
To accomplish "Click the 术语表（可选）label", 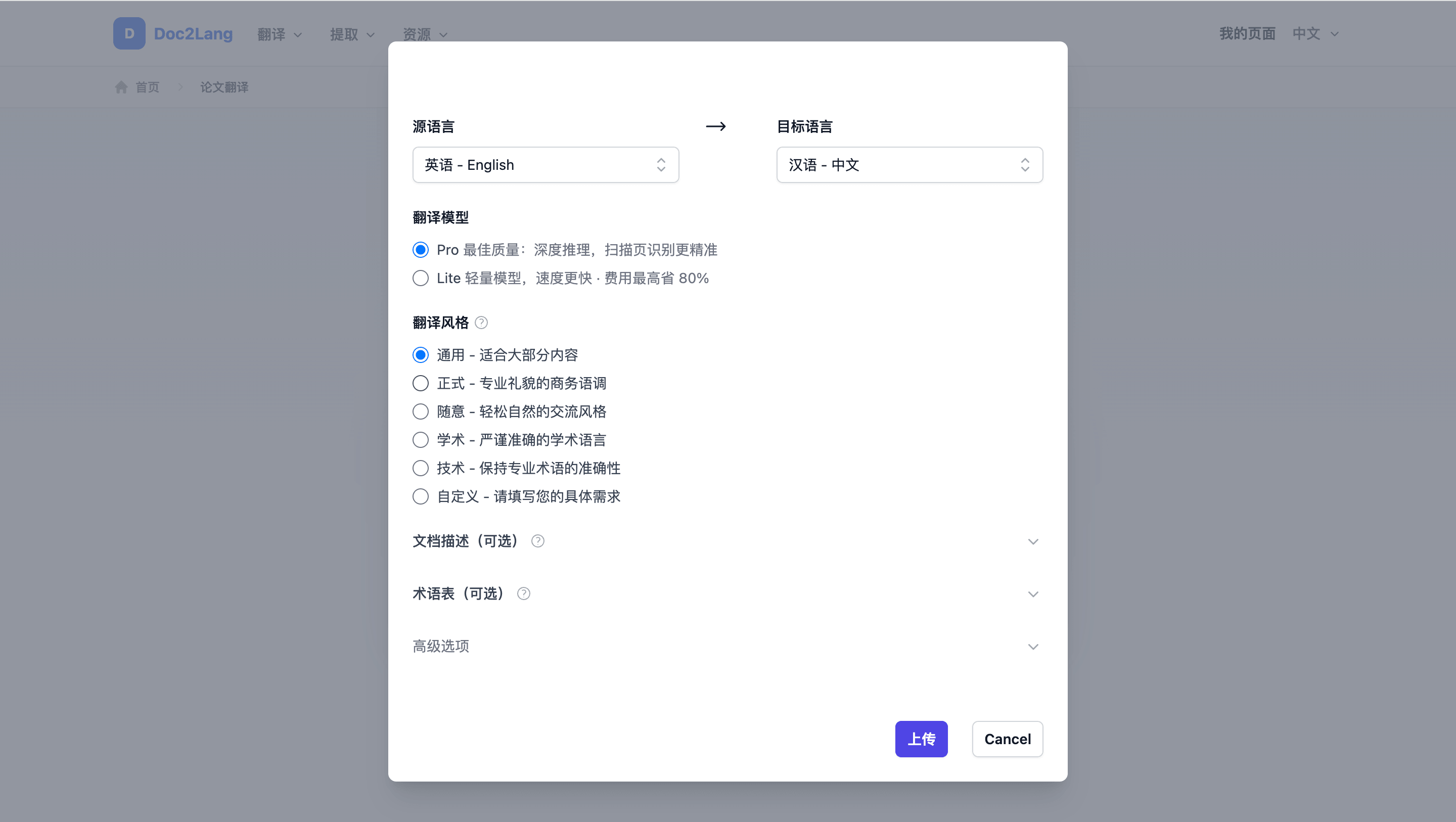I will [x=459, y=593].
